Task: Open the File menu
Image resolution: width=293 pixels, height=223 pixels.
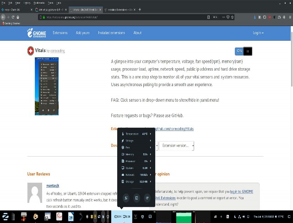Action: (3, 3)
